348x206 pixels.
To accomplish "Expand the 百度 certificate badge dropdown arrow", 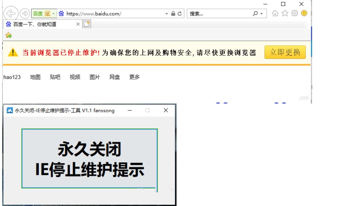I will pos(54,14).
